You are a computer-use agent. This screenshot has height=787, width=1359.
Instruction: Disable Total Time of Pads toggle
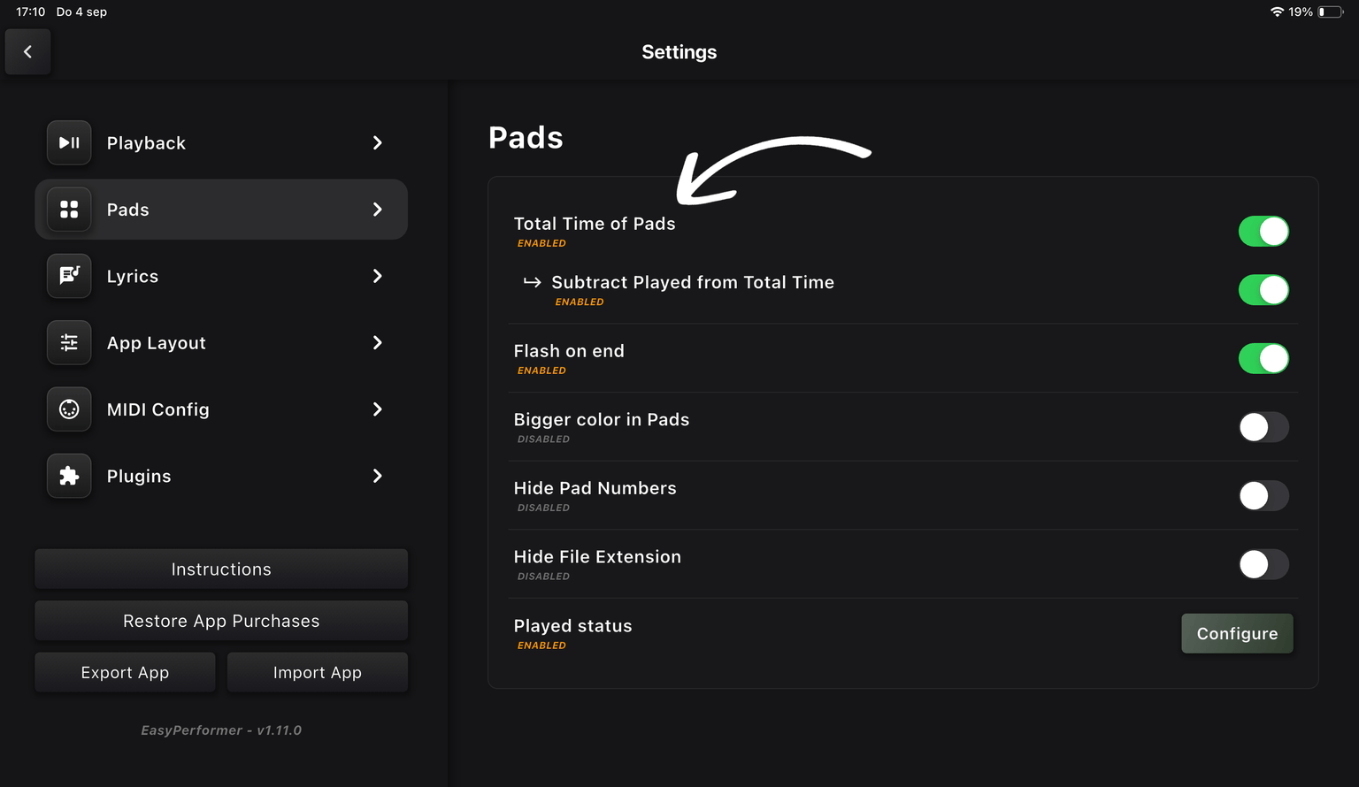point(1263,232)
